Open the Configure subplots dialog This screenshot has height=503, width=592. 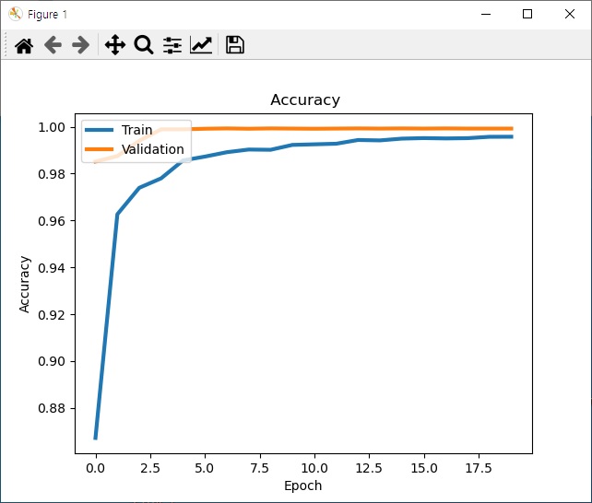coord(172,45)
